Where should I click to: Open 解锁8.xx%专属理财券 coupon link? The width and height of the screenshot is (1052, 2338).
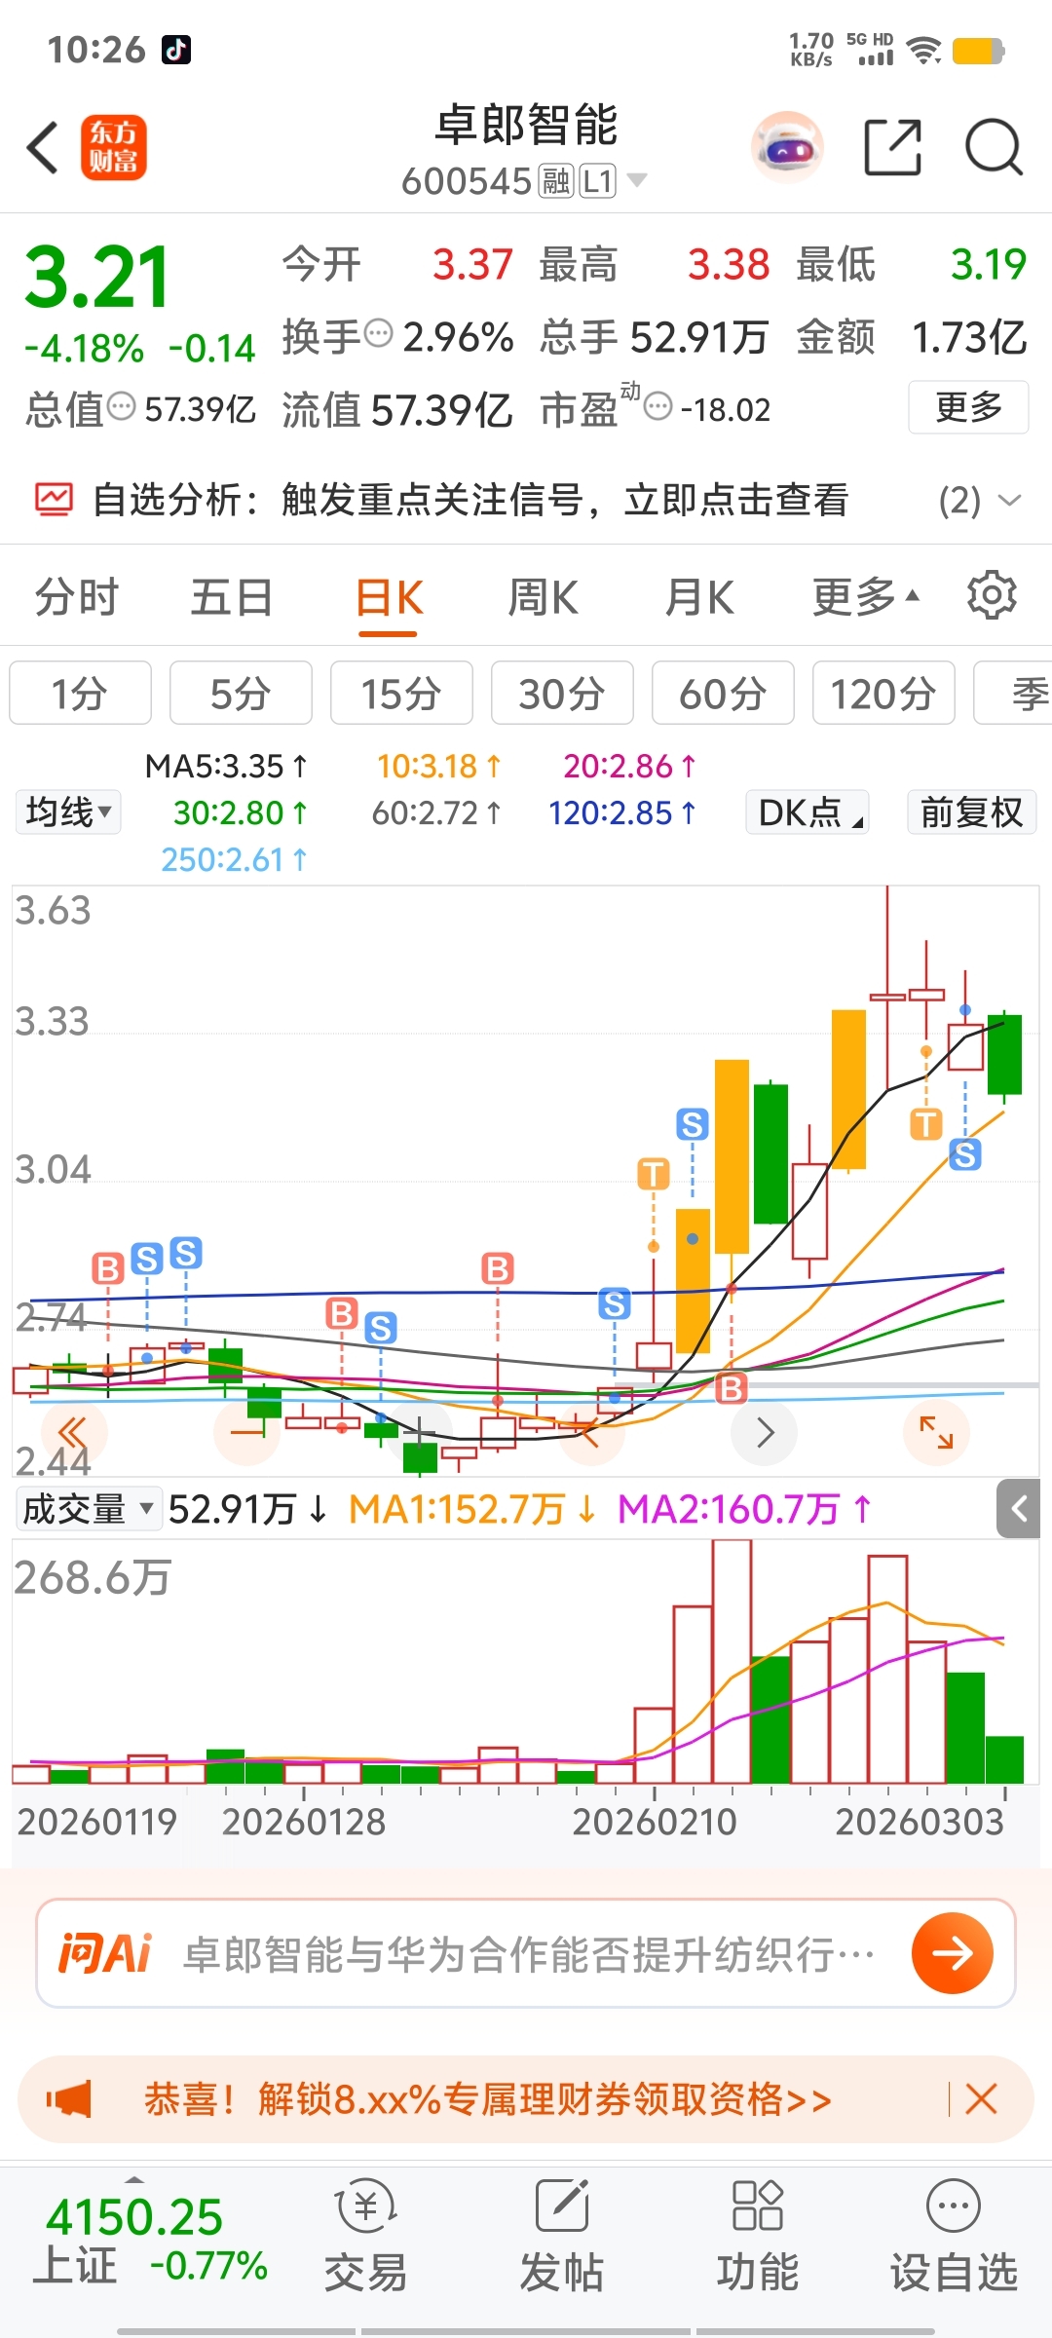488,2099
